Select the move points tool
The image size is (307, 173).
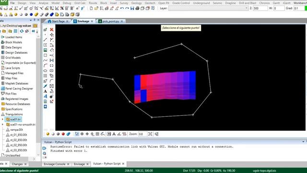52,35
